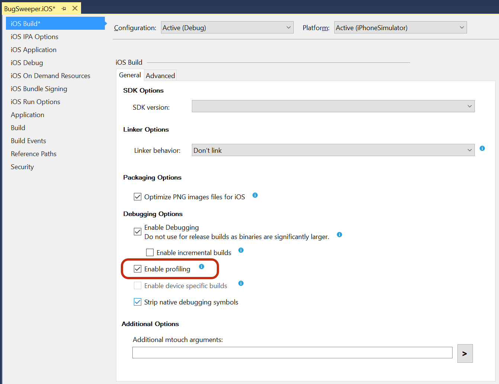This screenshot has height=384, width=499.
Task: Open the Configuration dropdown
Action: click(x=227, y=27)
